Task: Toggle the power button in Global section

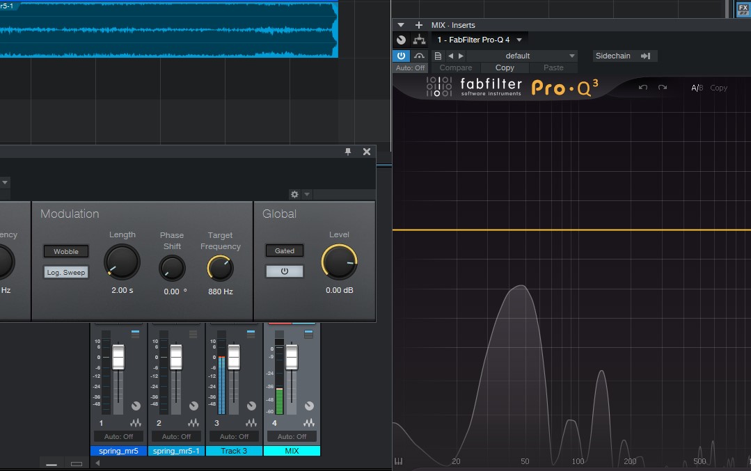Action: (x=284, y=271)
